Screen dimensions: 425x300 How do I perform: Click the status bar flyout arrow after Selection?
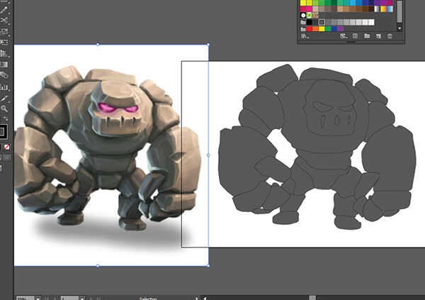click(197, 298)
